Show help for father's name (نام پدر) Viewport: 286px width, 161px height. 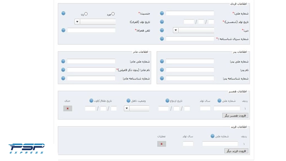coord(162,70)
